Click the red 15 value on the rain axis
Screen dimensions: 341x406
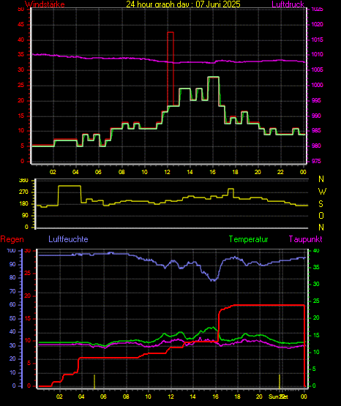(x=28, y=318)
